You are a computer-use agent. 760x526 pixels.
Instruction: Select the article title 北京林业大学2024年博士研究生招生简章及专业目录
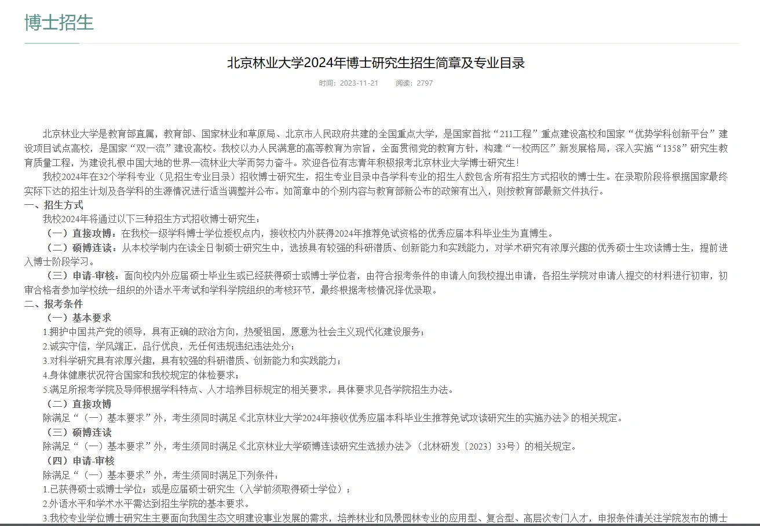376,62
